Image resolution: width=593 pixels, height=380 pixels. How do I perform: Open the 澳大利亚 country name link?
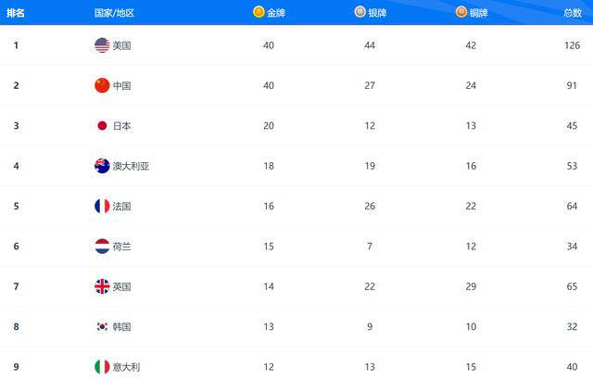[131, 166]
